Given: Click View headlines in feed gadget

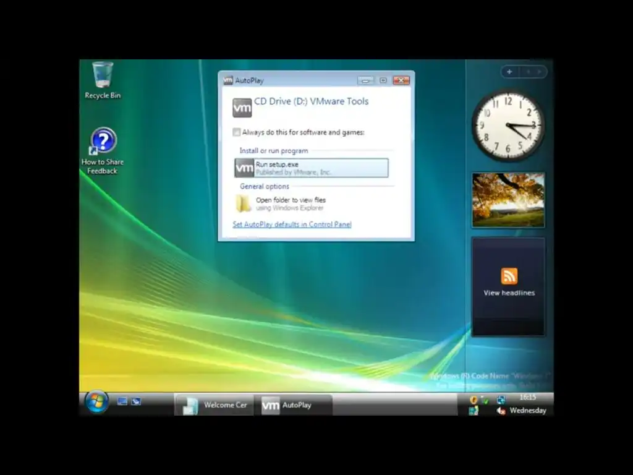Looking at the screenshot, I should (x=509, y=293).
